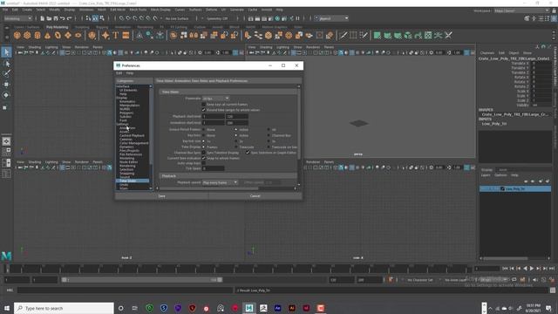The image size is (558, 314).
Task: Click the SVG tool shelf icon
Action: (126, 35)
